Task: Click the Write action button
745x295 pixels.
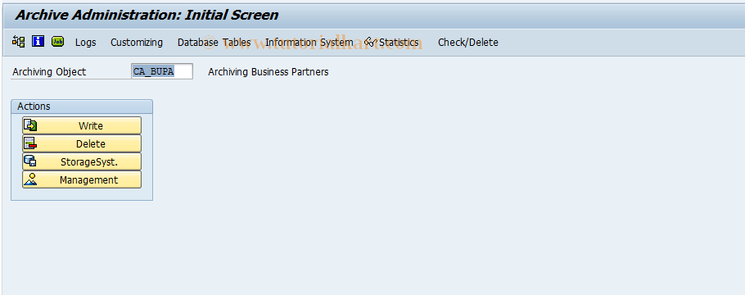Action: point(82,125)
